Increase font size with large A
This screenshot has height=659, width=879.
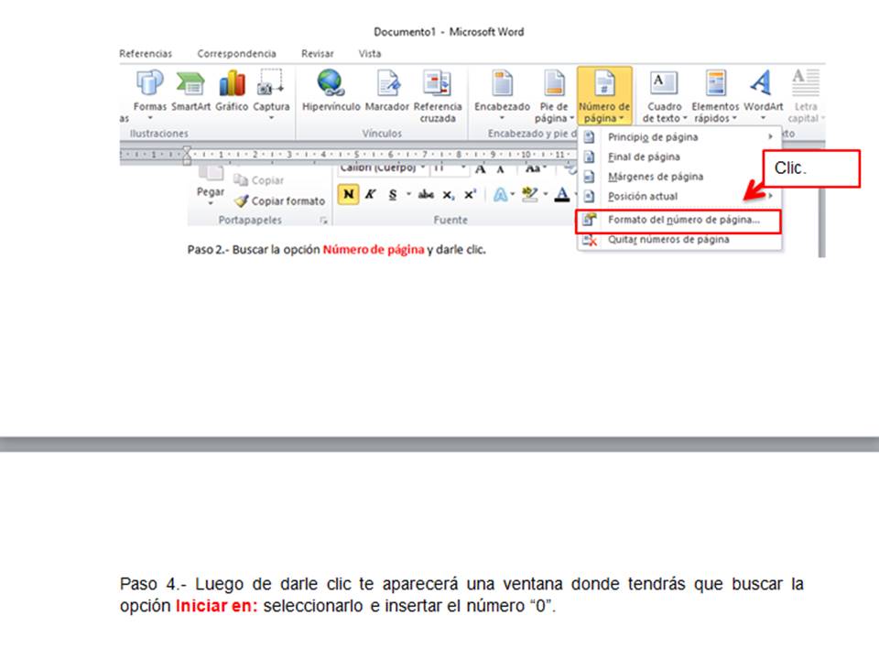click(481, 168)
